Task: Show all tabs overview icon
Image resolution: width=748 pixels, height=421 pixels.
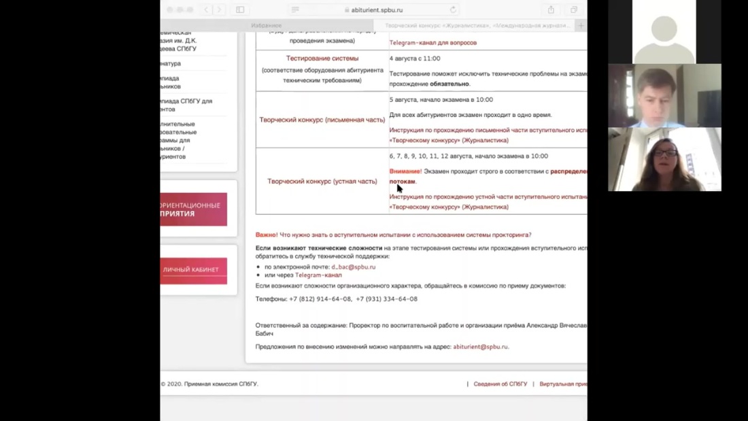Action: coord(573,10)
